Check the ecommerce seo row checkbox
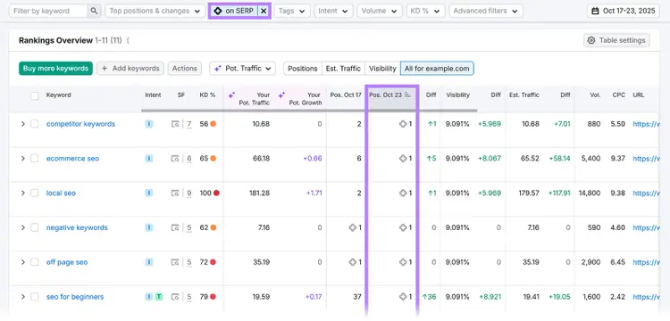 point(35,159)
